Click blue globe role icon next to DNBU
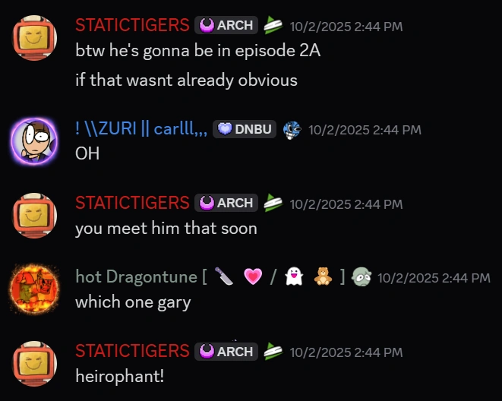502x401 pixels. (x=292, y=130)
